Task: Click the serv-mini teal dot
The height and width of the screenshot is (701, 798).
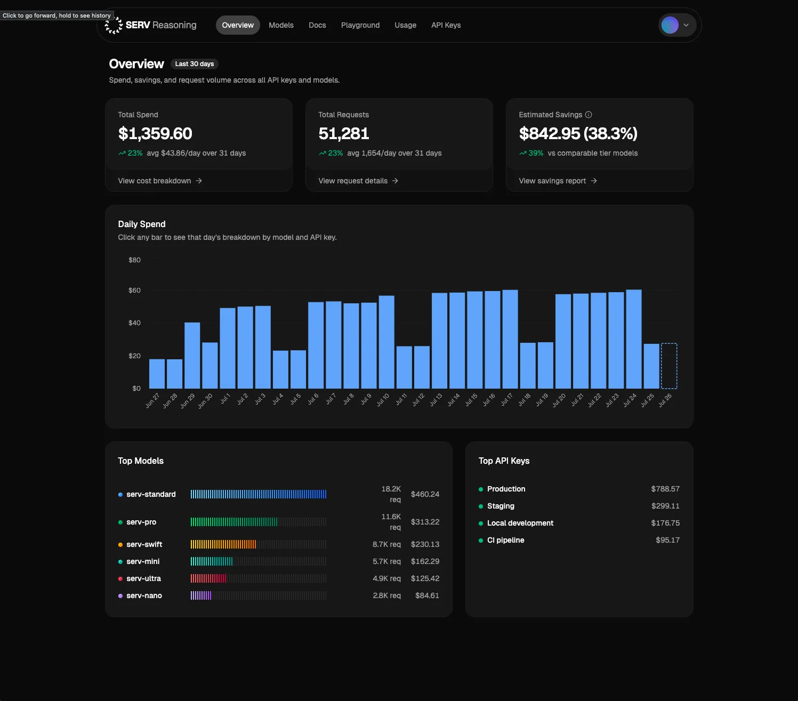Action: pyautogui.click(x=120, y=562)
